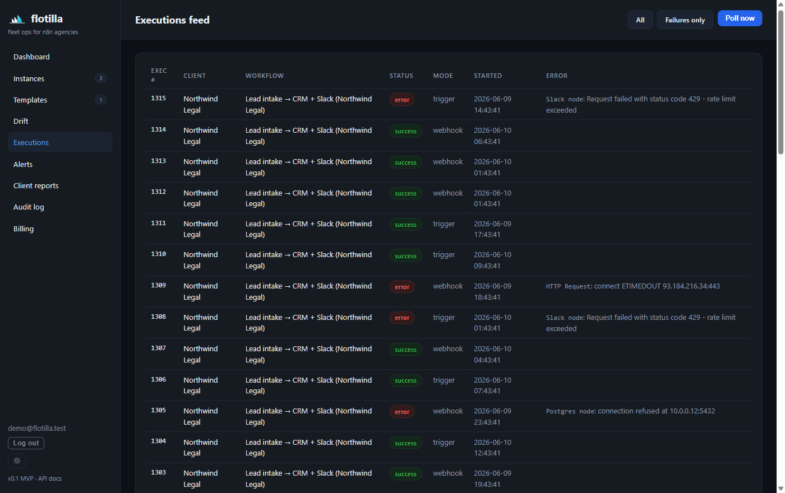Click the webhook mode in execution 1307 row
This screenshot has width=785, height=493.
click(448, 348)
